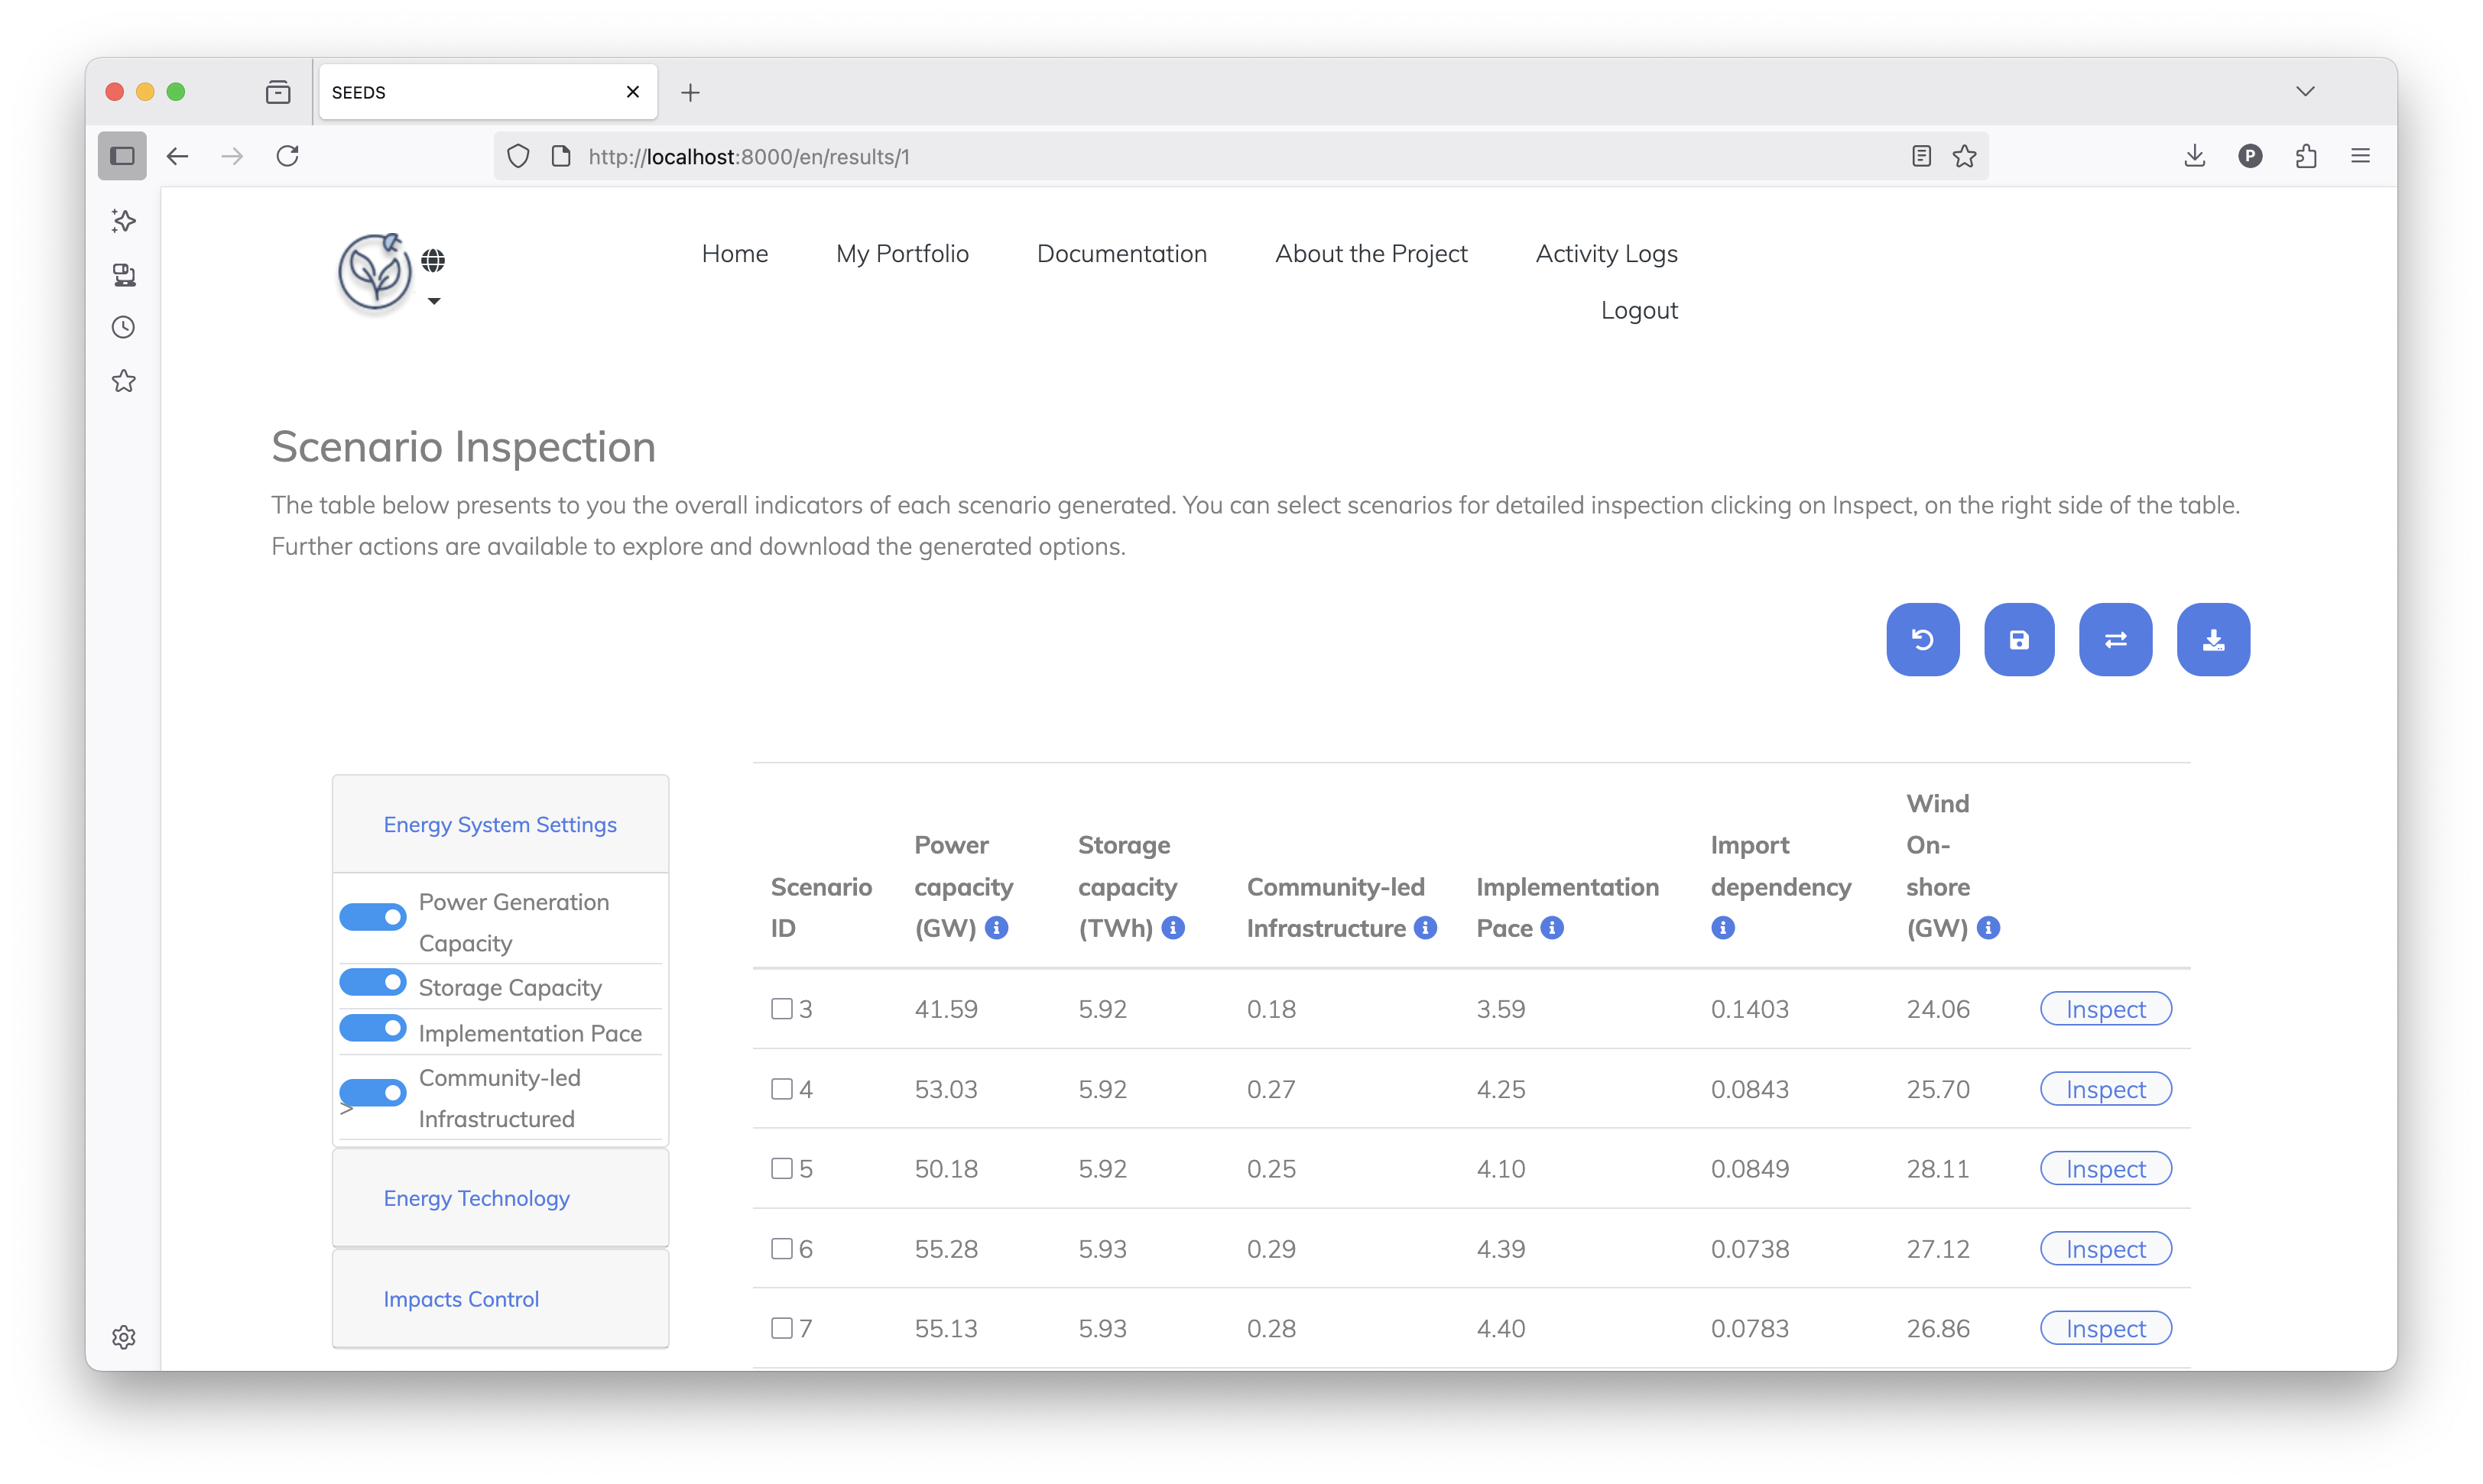
Task: Click info icon beside Community-led Infrastructure
Action: click(1426, 928)
